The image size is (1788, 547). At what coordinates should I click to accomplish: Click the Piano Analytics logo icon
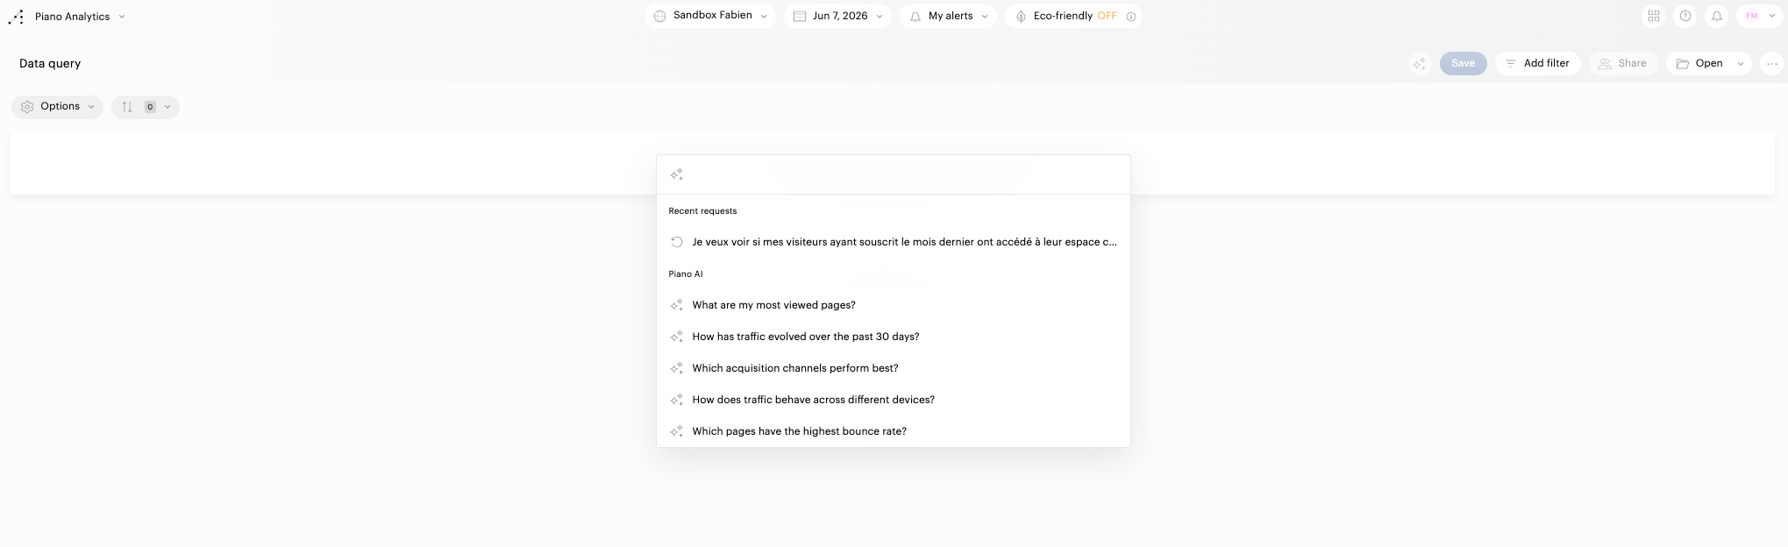(x=17, y=17)
